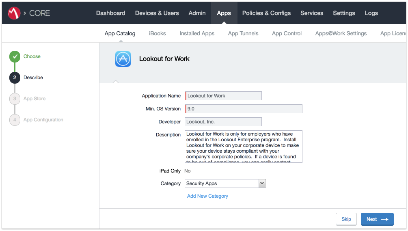This screenshot has width=408, height=231.
Task: Click the step 3 App Store circle
Action: point(15,99)
